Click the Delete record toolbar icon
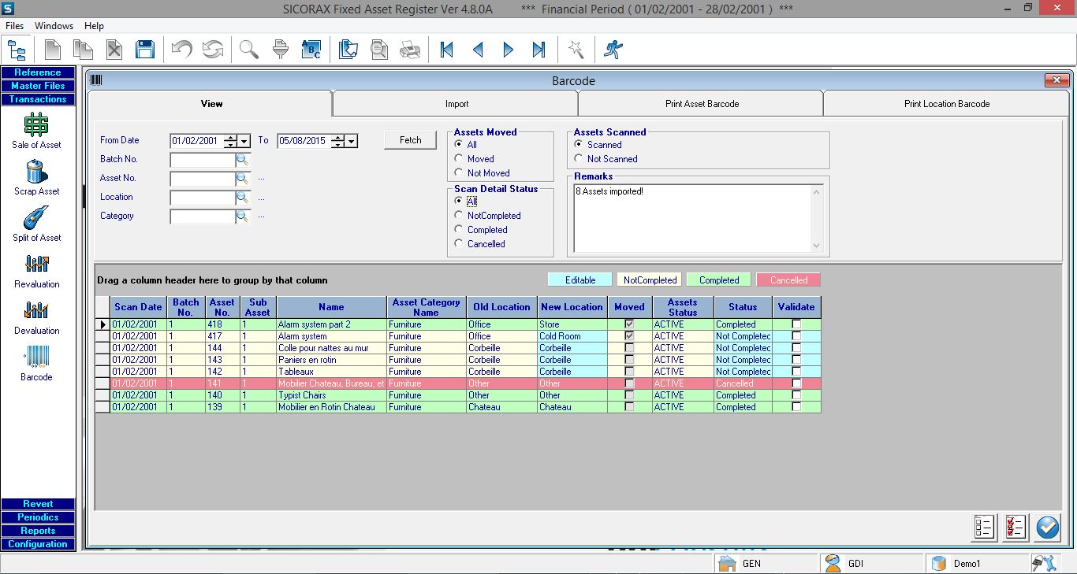The width and height of the screenshot is (1077, 574). (114, 50)
